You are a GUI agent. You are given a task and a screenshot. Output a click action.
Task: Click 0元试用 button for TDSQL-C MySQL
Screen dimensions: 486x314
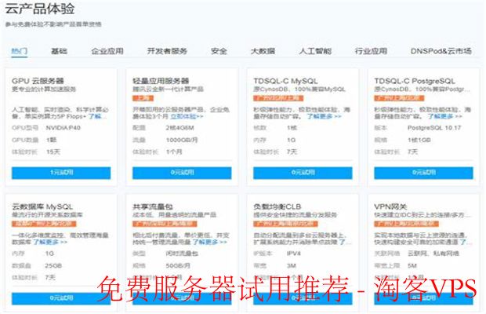click(303, 173)
